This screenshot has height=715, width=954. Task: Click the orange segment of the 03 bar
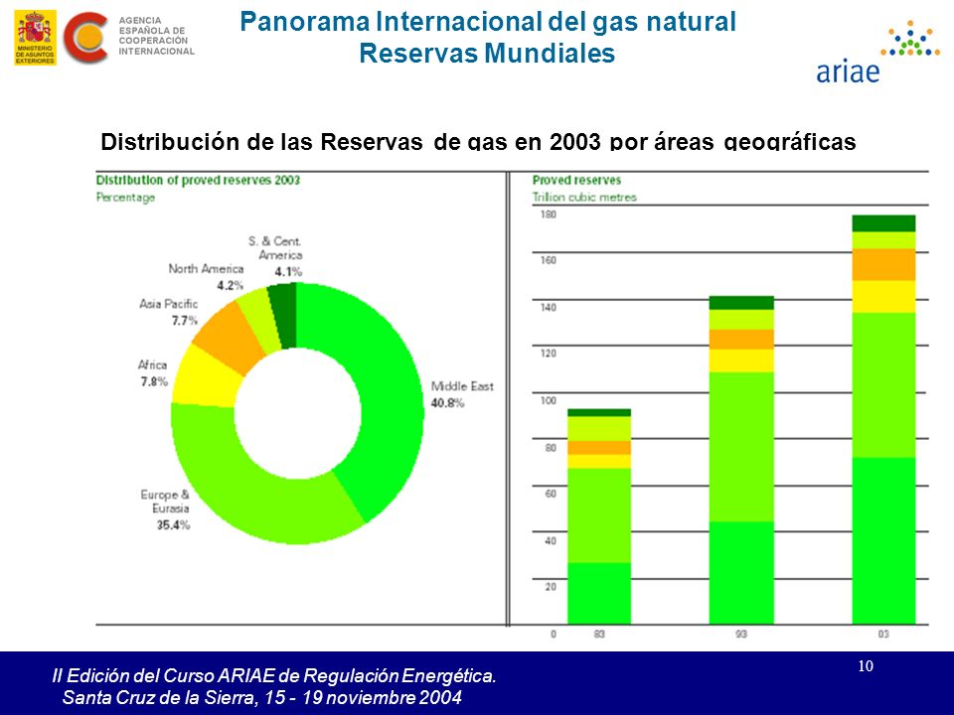point(883,264)
